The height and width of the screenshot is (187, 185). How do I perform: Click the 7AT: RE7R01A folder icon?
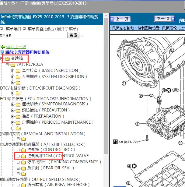[12, 65]
